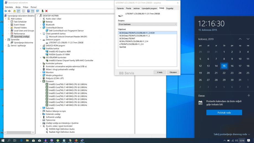Click the plus icon to add an event
254x143 pixels.
[x=248, y=95]
